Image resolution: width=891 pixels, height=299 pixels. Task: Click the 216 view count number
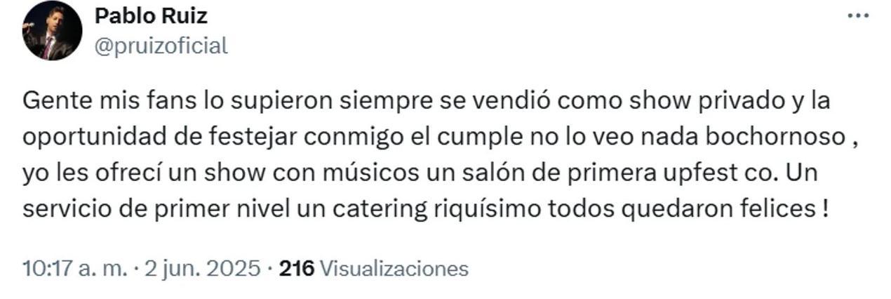tap(297, 268)
